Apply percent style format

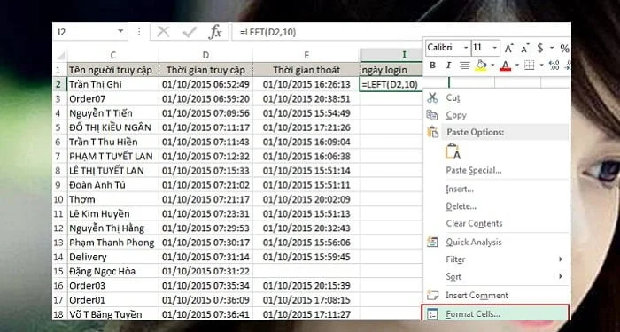565,49
